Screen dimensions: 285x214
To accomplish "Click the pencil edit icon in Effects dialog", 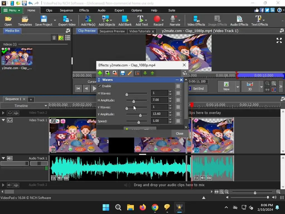I will (130, 73).
